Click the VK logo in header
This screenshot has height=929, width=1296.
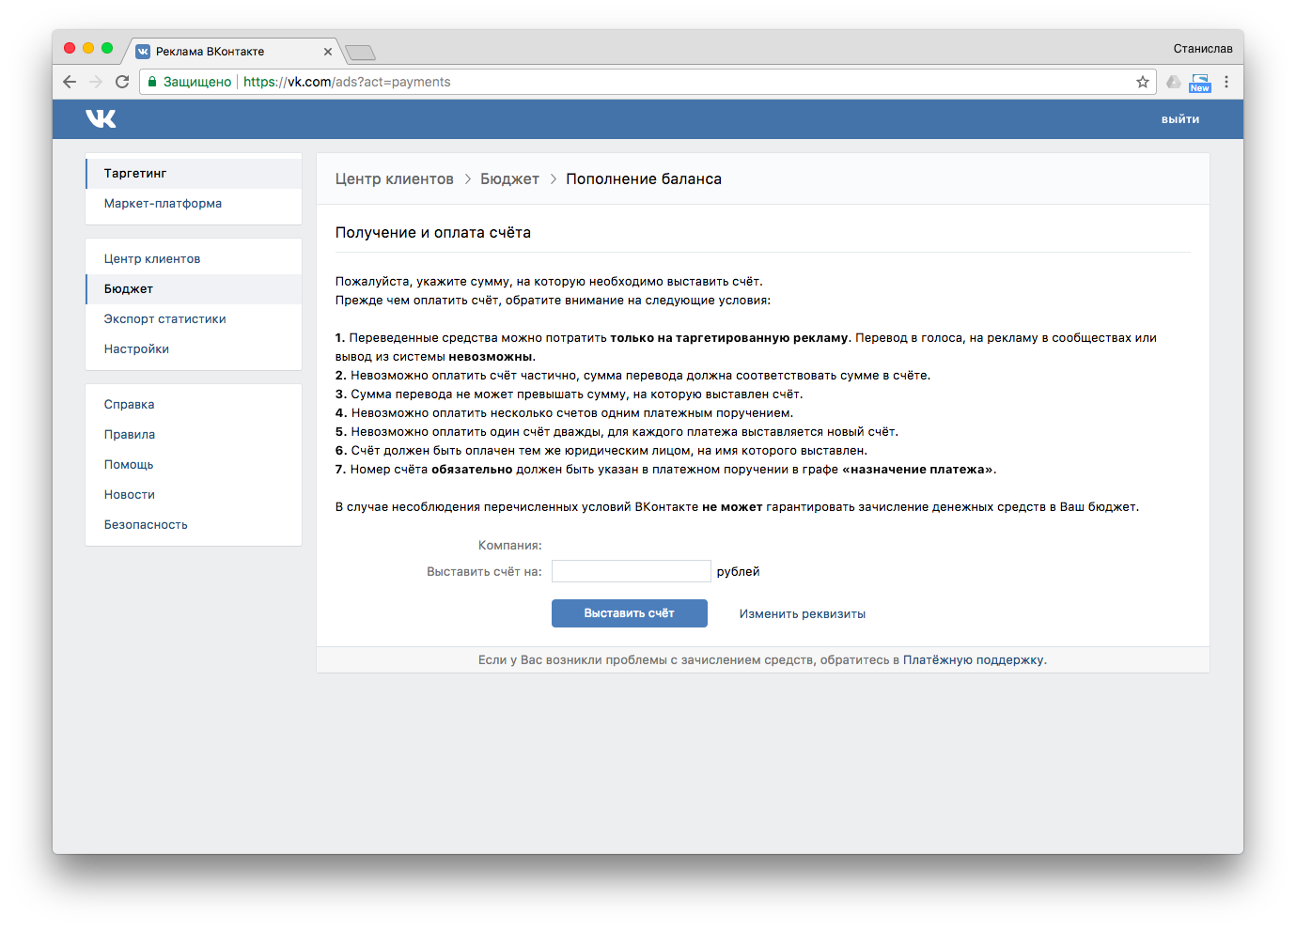(101, 118)
